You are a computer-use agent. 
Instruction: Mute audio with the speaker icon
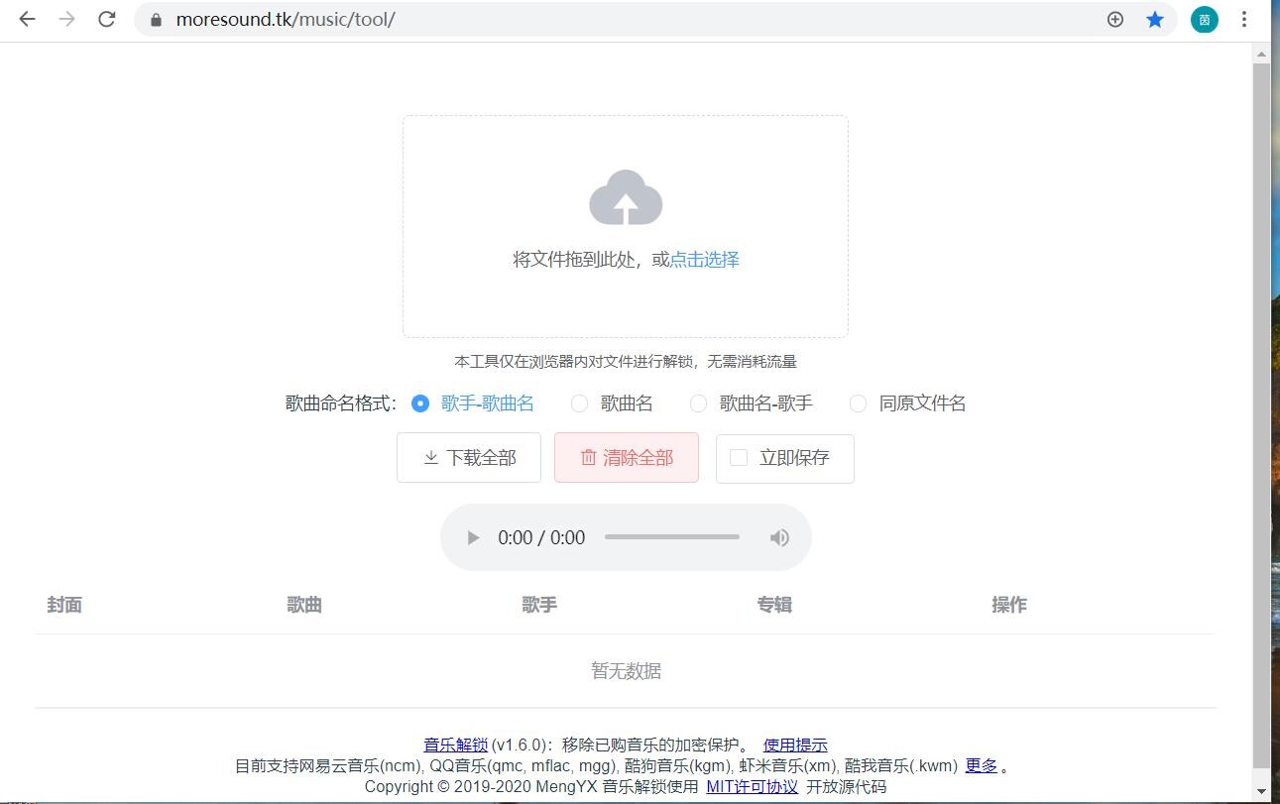(779, 537)
